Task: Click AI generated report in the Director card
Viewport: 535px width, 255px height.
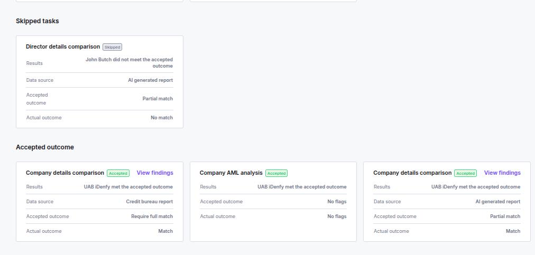Action: [x=150, y=80]
